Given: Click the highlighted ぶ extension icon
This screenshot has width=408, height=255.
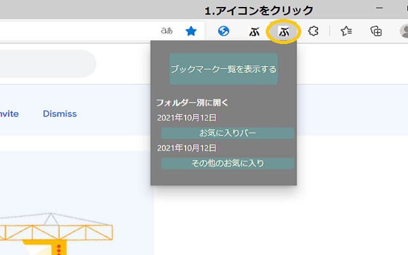Looking at the screenshot, I should [284, 32].
